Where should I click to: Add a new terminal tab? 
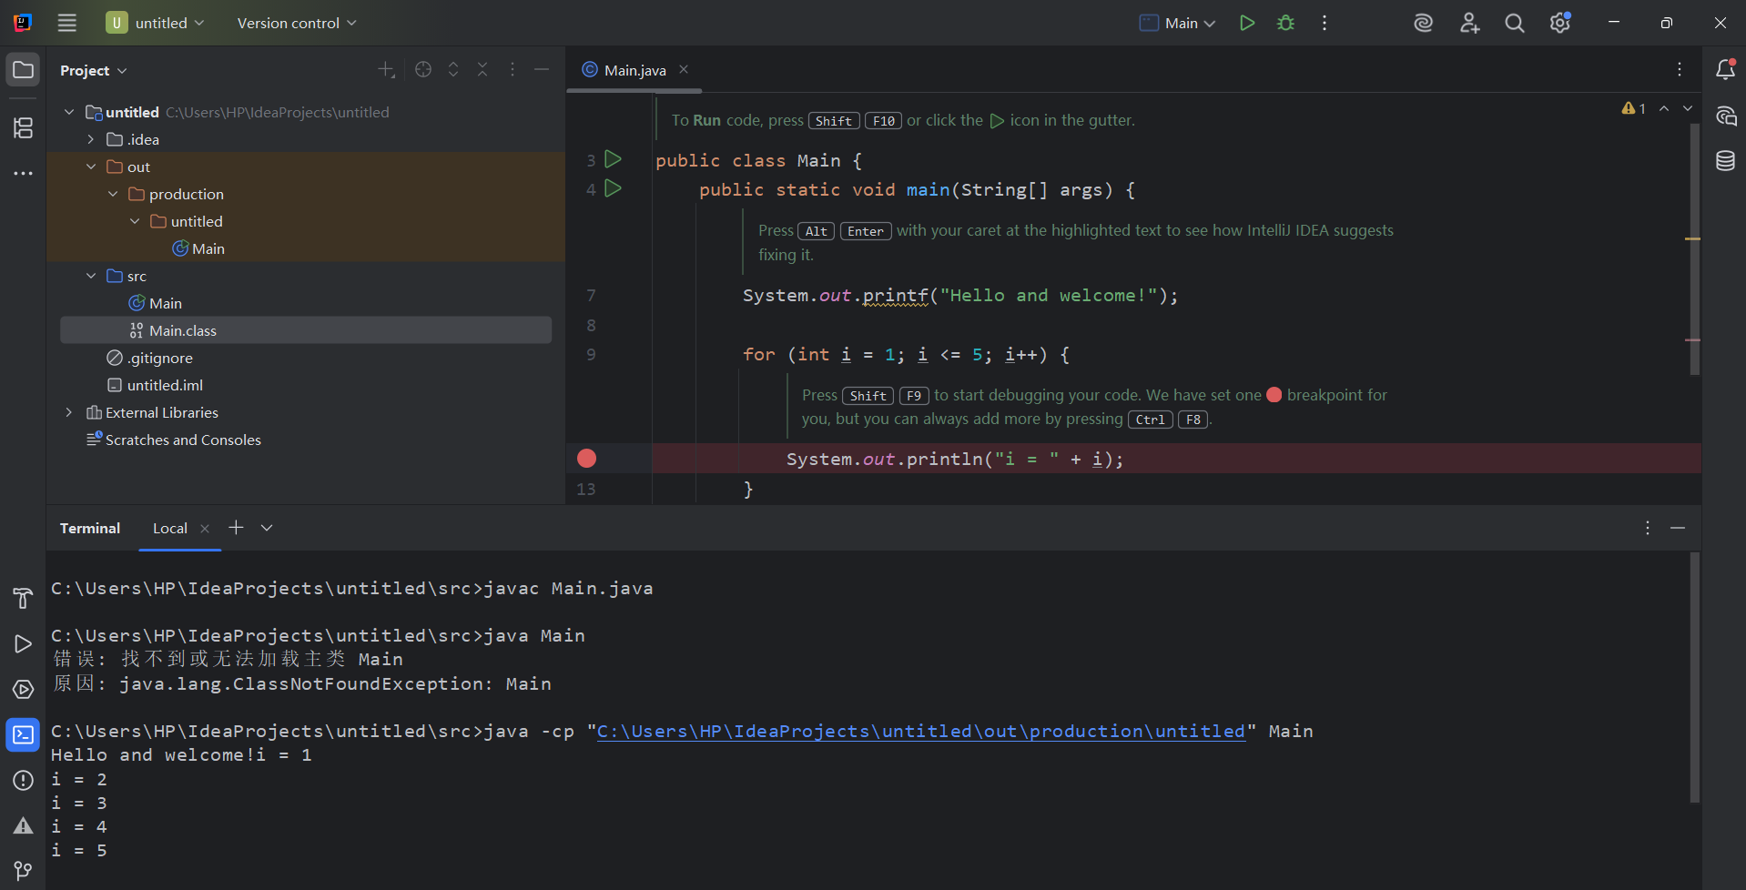[x=236, y=528]
